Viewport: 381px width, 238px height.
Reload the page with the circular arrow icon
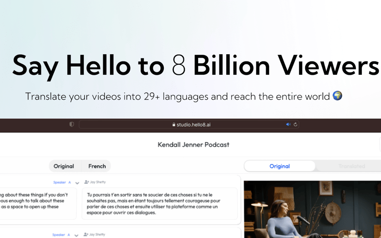tap(295, 124)
